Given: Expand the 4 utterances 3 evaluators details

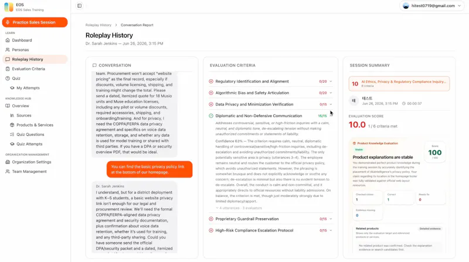Looking at the screenshot, I should [239, 208].
